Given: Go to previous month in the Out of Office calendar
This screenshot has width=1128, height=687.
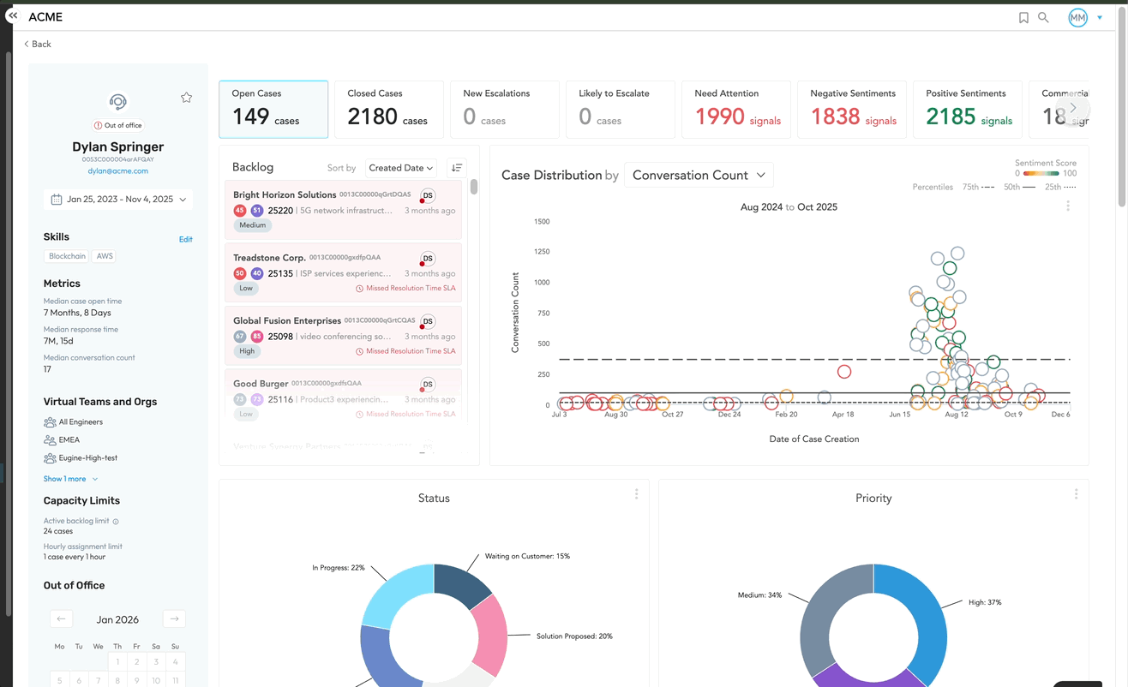Looking at the screenshot, I should [x=61, y=618].
